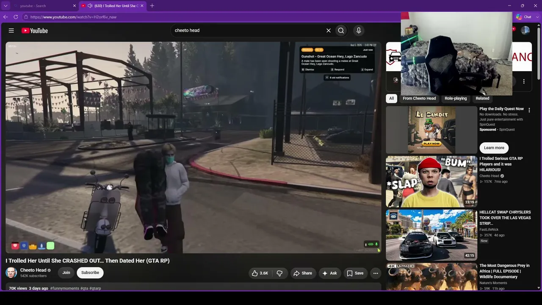Open the #funnymoments hashtag
Image resolution: width=542 pixels, height=305 pixels.
[x=65, y=288]
